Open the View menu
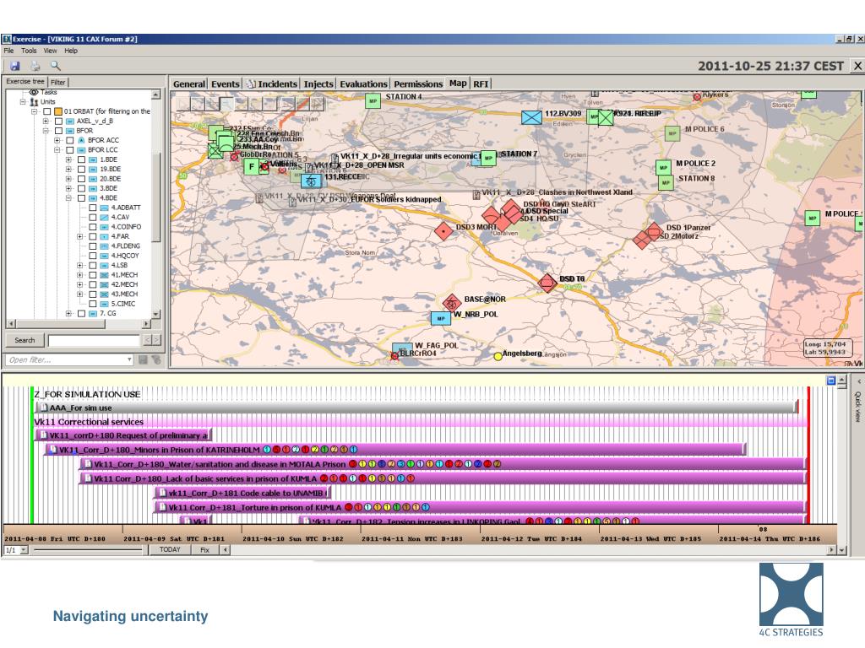The image size is (865, 648). [50, 51]
